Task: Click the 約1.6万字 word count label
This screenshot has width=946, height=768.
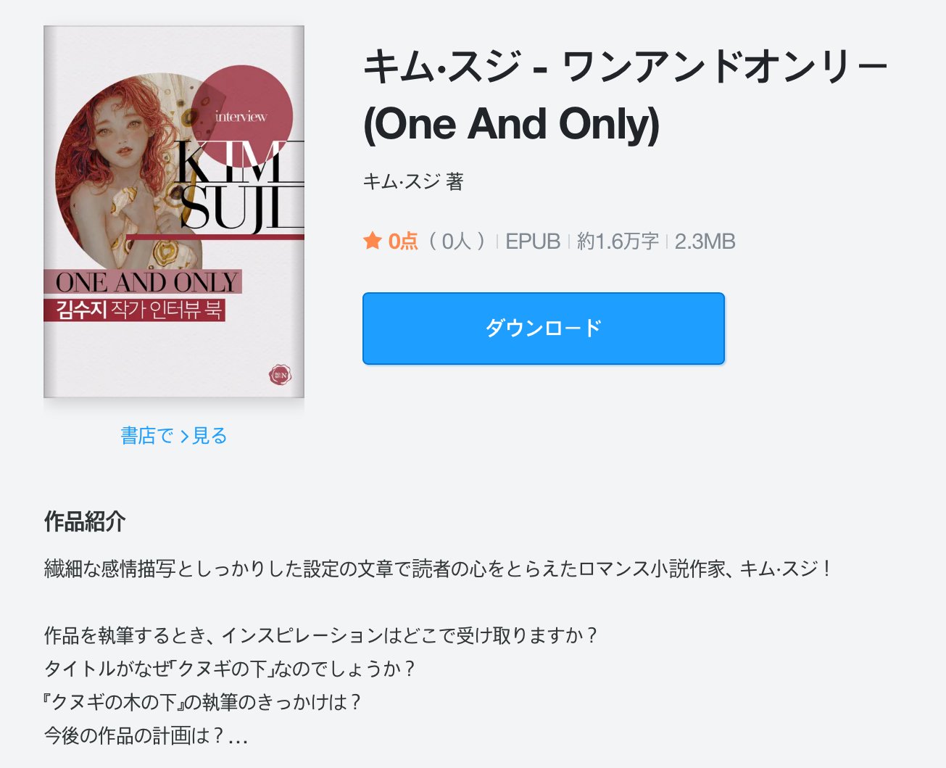Action: click(618, 241)
